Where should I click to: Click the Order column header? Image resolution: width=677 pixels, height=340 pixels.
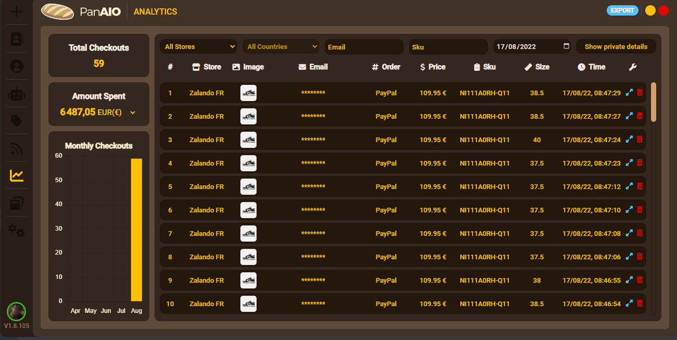pyautogui.click(x=386, y=67)
